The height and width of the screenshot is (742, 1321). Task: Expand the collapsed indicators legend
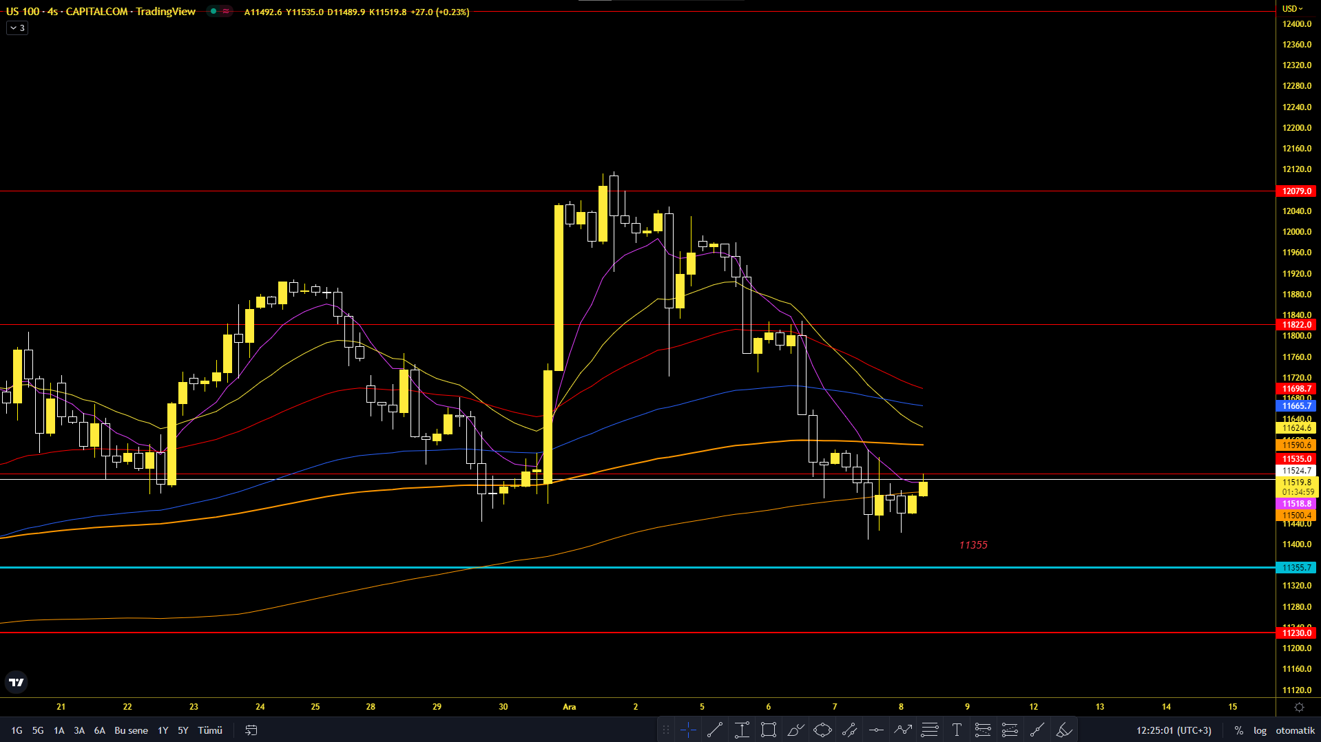(x=17, y=28)
